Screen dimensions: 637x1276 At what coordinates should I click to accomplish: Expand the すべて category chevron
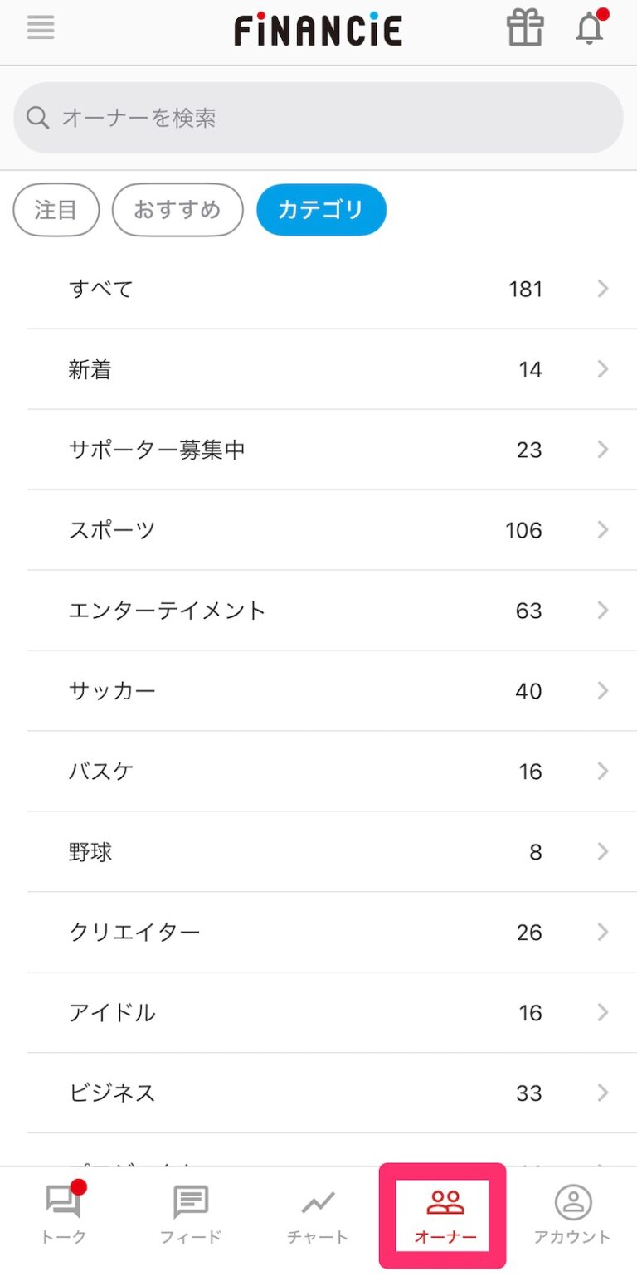click(x=603, y=289)
